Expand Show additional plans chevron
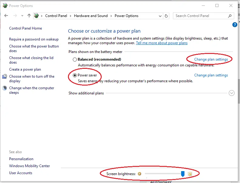This screenshot has width=240, height=183. coord(232,93)
